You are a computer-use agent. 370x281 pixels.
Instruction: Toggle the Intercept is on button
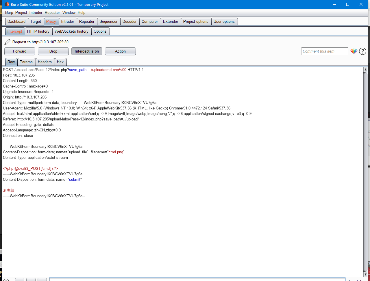pos(87,51)
